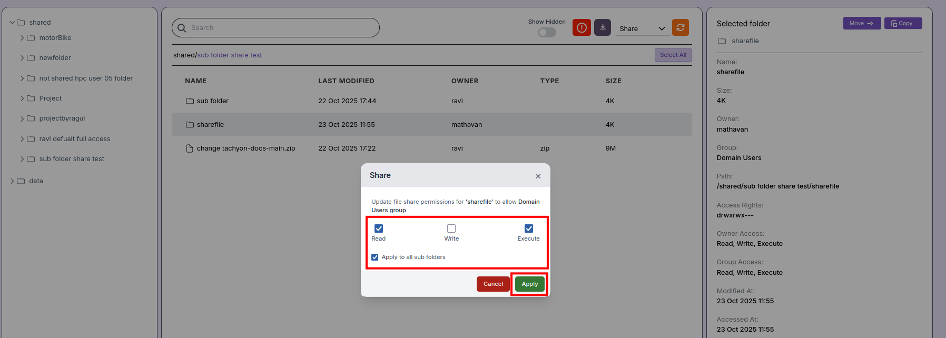946x338 pixels.
Task: Click the /shared/sub folder share test/sharefile path
Action: tap(777, 186)
